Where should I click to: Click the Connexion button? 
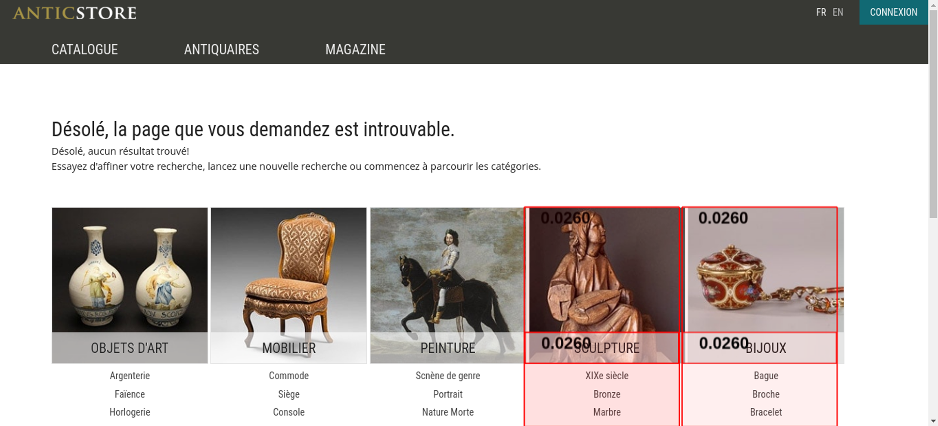click(893, 12)
